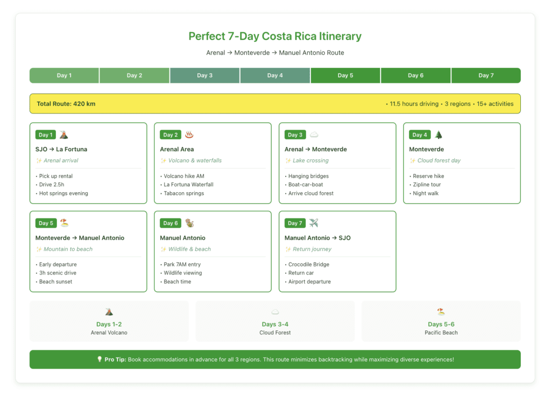The width and height of the screenshot is (551, 402).
Task: Open the Day 7 tab
Action: [x=486, y=75]
